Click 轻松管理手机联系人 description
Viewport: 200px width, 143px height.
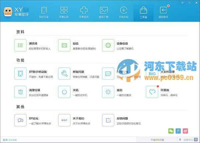tap(40, 49)
